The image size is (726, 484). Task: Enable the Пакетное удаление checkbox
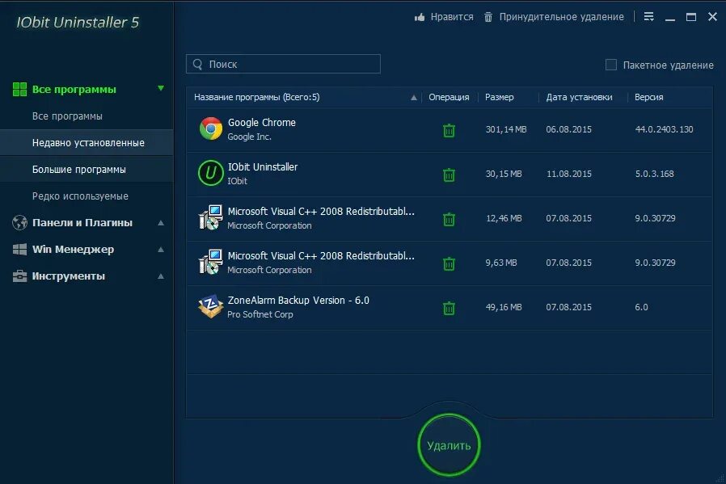610,65
